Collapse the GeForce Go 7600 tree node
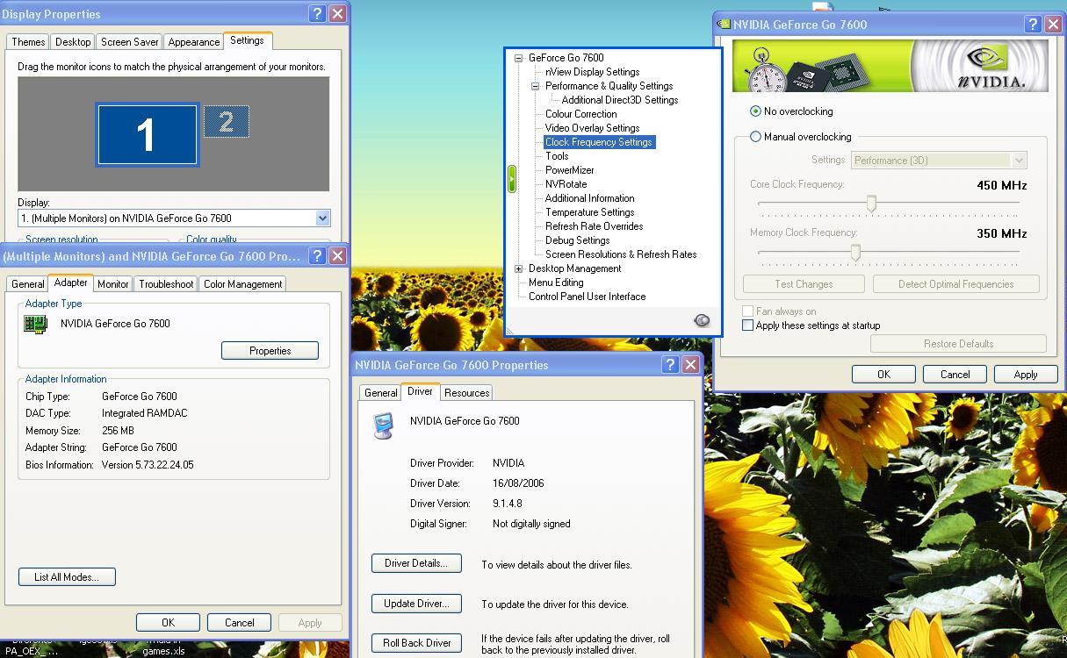Screen dimensions: 1067x658 point(518,58)
